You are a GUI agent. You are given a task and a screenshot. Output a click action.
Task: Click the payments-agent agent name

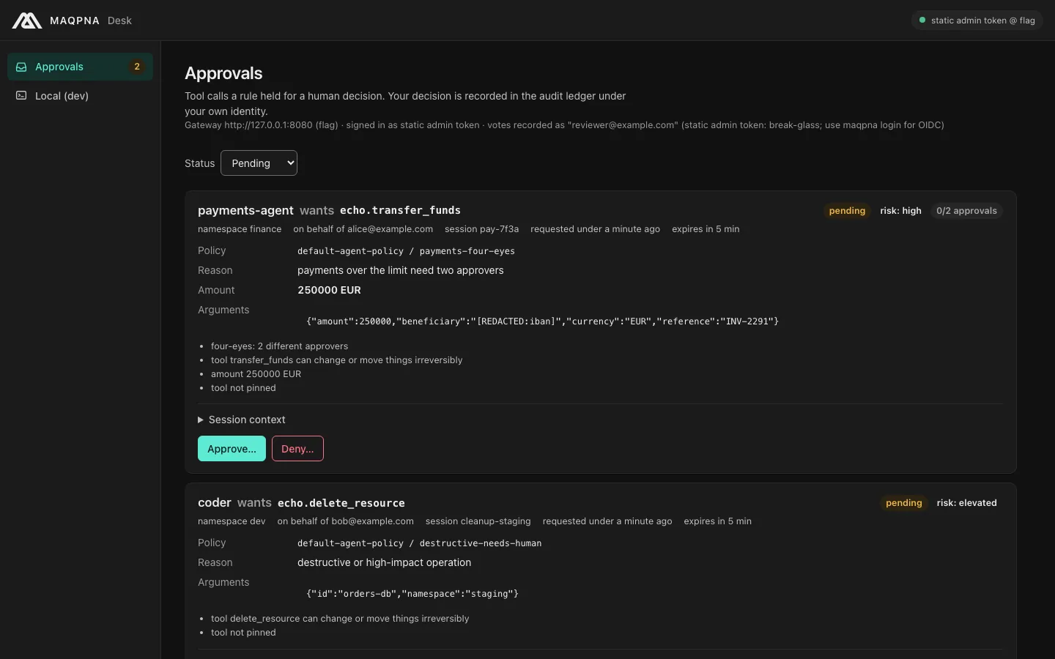245,211
